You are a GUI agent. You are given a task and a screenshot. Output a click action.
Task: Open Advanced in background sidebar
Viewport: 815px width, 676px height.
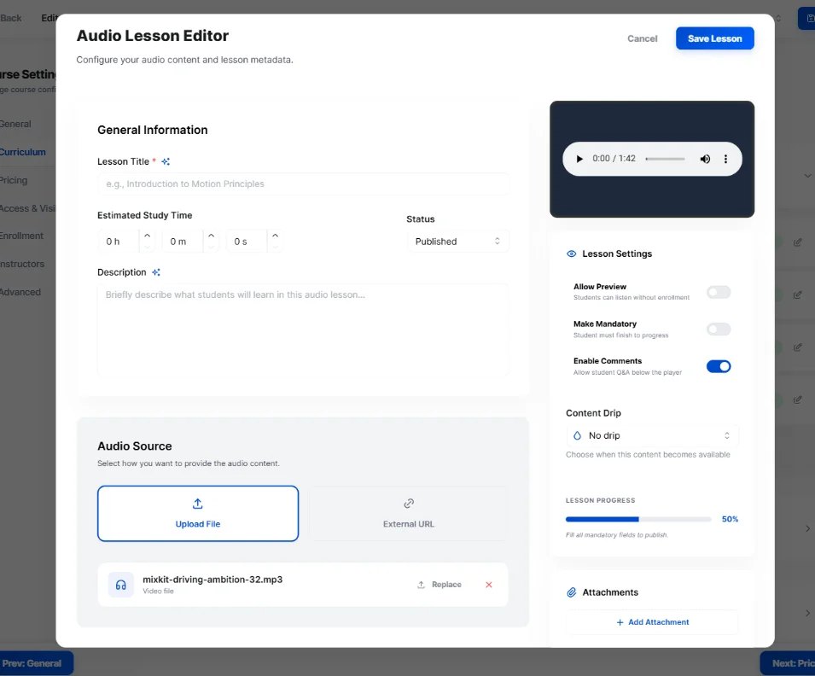pos(20,292)
